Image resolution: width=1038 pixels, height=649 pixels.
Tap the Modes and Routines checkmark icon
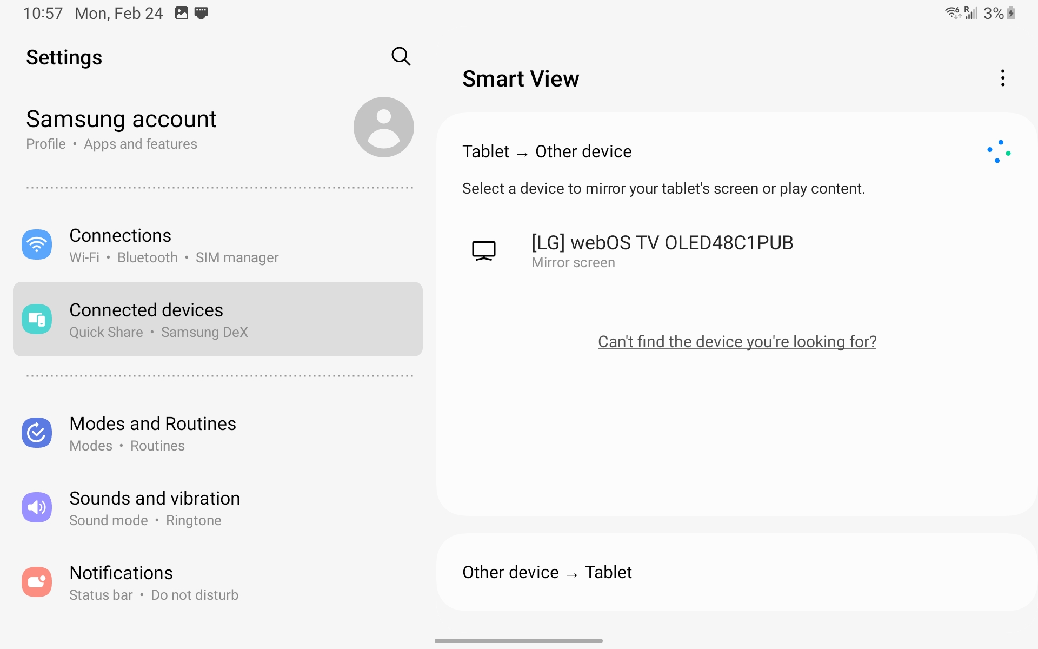click(x=37, y=433)
